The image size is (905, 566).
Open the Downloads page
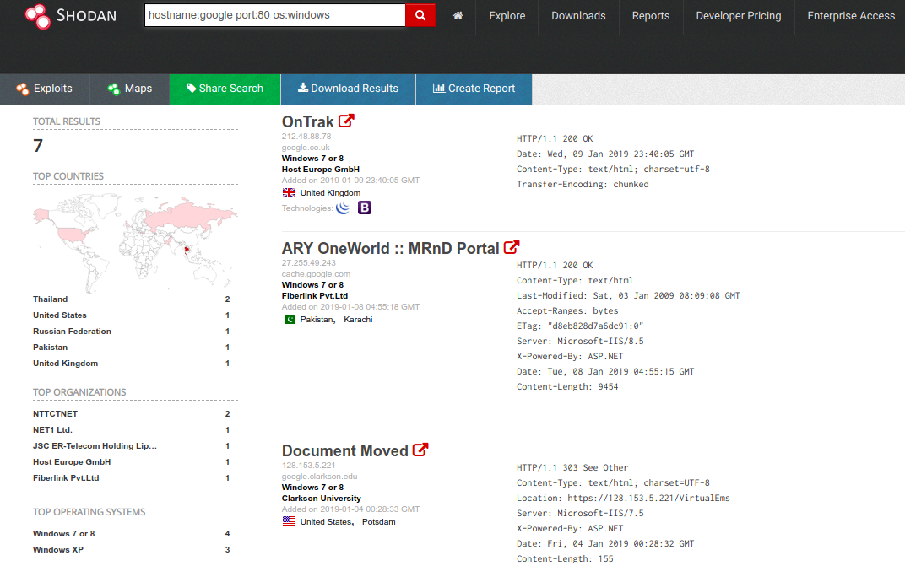coord(578,15)
